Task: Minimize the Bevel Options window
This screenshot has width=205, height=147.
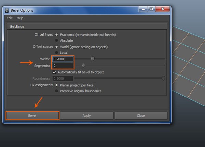Action: tap(142, 10)
